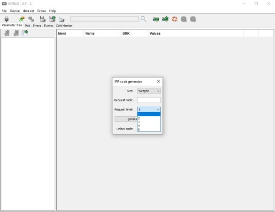Click the first gray speech bubble icon
The image size is (275, 212).
[184, 19]
